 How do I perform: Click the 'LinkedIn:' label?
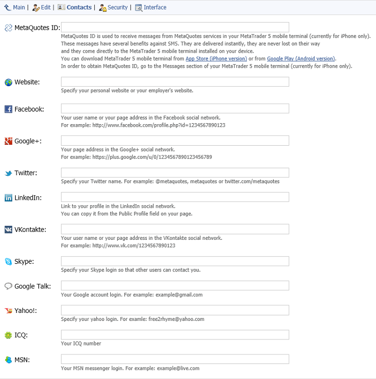28,198
